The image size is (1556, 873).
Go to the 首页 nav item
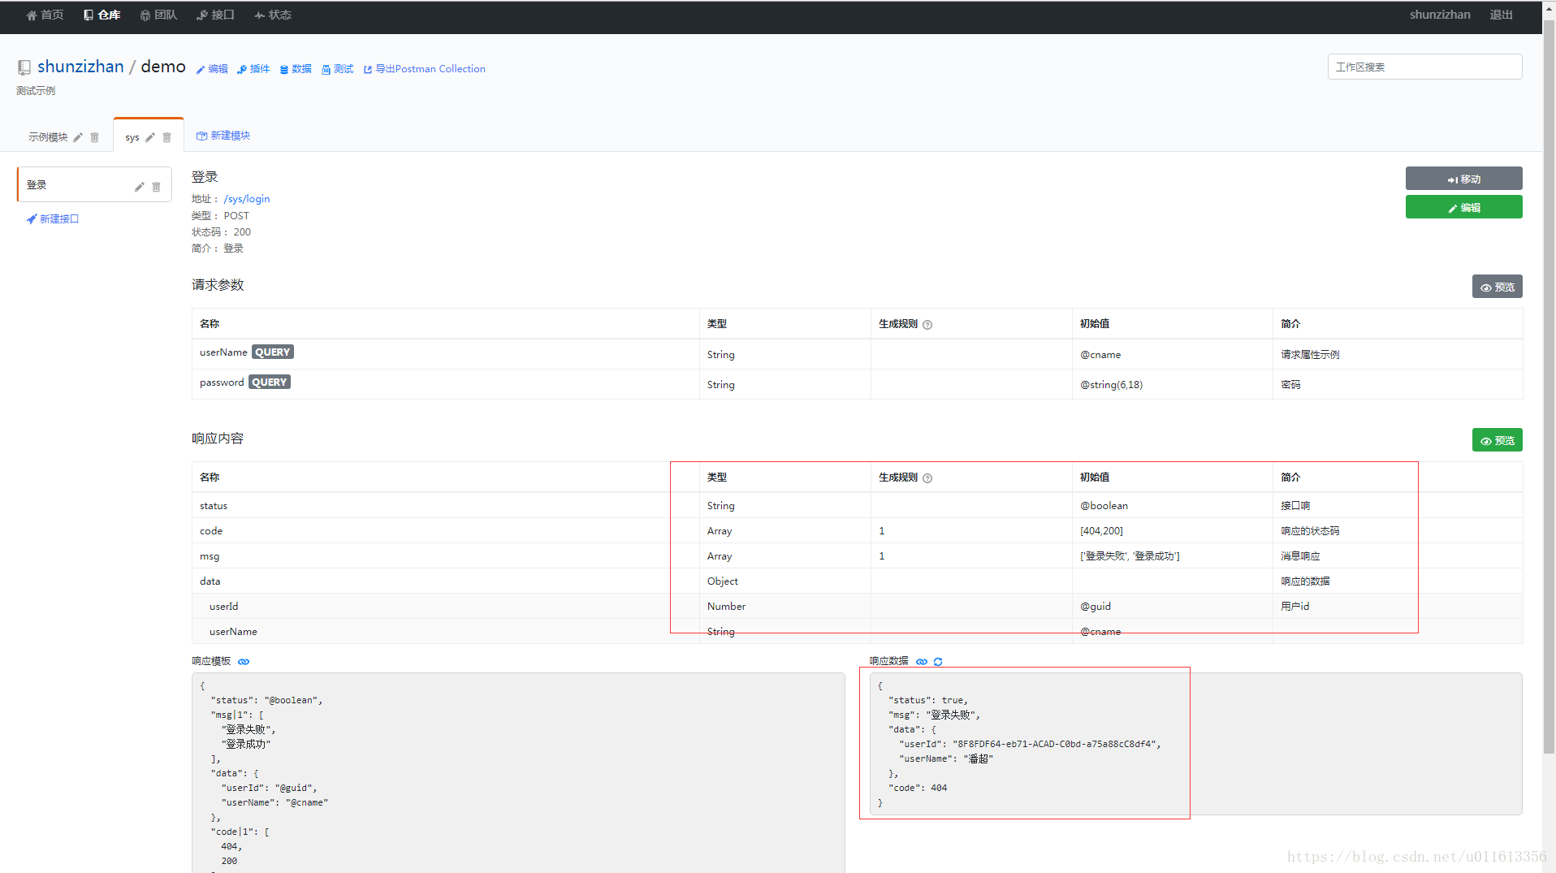tap(45, 15)
